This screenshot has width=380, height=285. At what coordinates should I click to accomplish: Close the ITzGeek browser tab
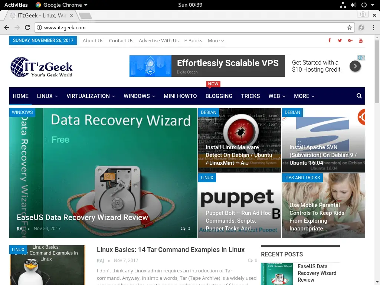coord(72,16)
